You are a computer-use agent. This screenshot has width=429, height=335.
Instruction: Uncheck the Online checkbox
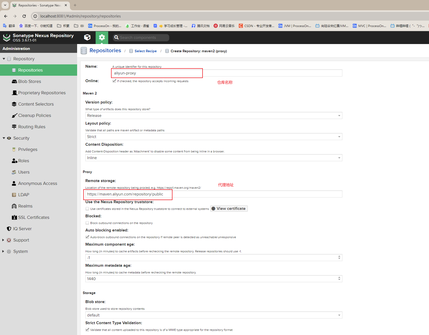pyautogui.click(x=114, y=81)
